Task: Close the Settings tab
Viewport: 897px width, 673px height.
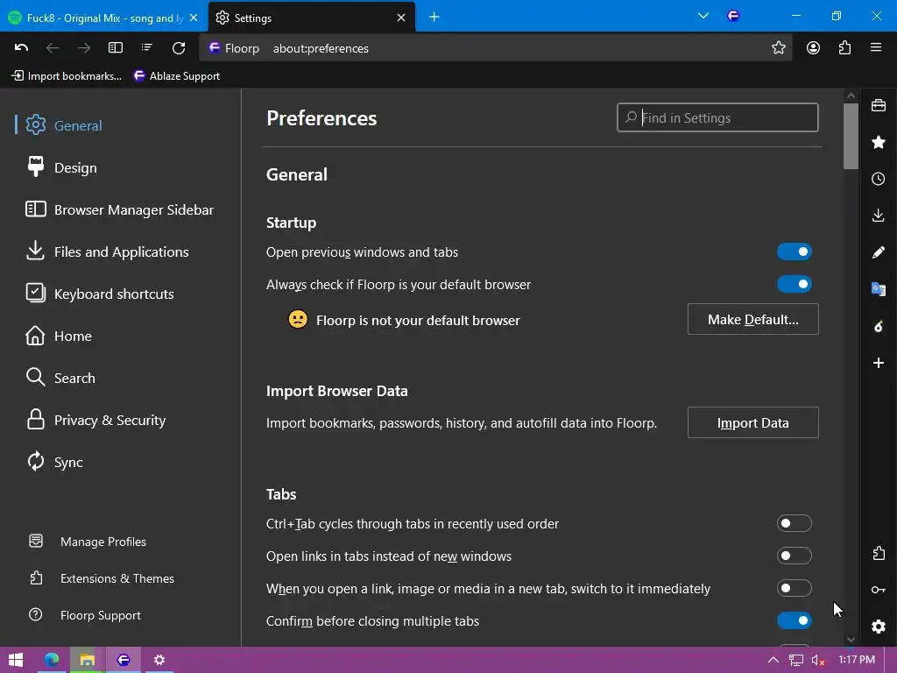Action: (401, 18)
